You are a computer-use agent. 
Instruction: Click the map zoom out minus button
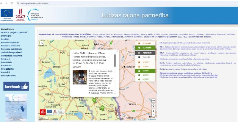pyautogui.click(x=154, y=115)
